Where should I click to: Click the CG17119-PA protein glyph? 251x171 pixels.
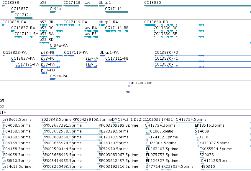click(x=69, y=56)
